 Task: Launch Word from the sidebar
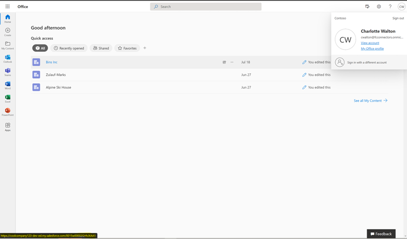tap(7, 85)
